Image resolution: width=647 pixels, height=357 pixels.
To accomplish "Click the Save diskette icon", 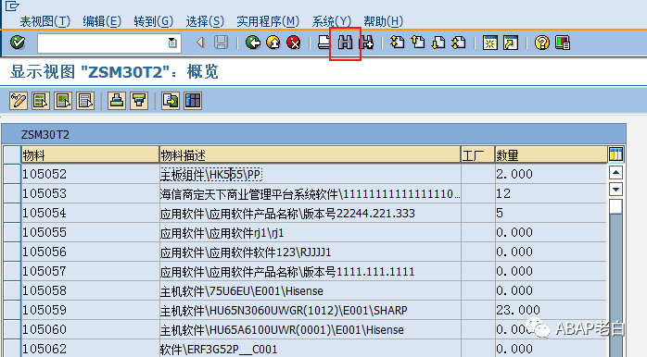I will 222,43.
